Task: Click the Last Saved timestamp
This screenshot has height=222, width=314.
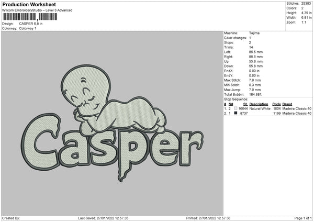Action: coord(103,218)
